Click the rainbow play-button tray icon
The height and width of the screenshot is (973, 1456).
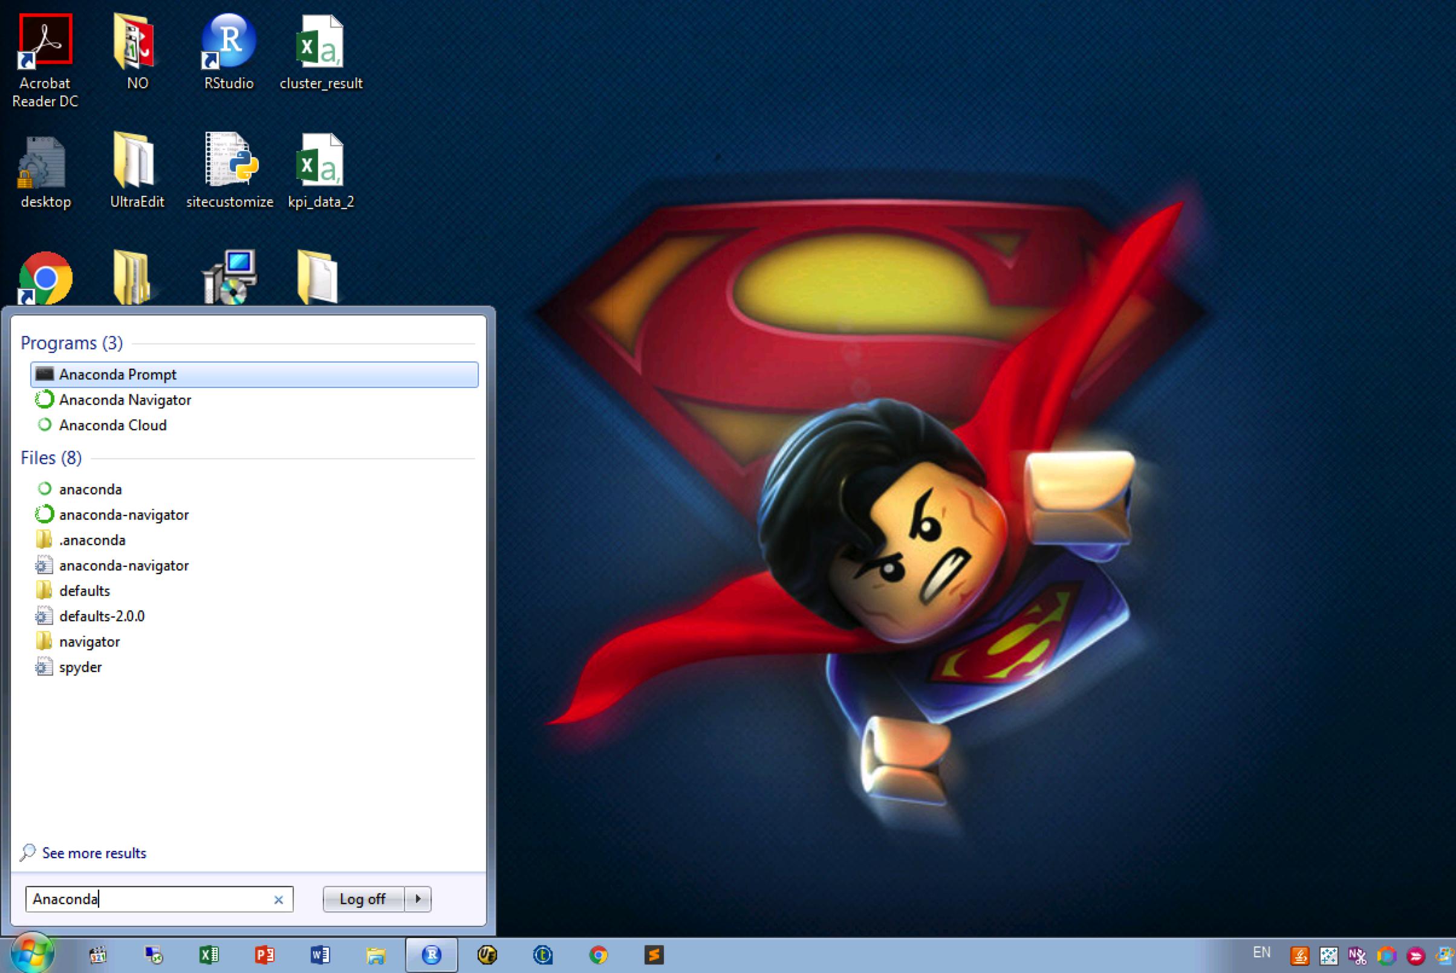click(1386, 956)
